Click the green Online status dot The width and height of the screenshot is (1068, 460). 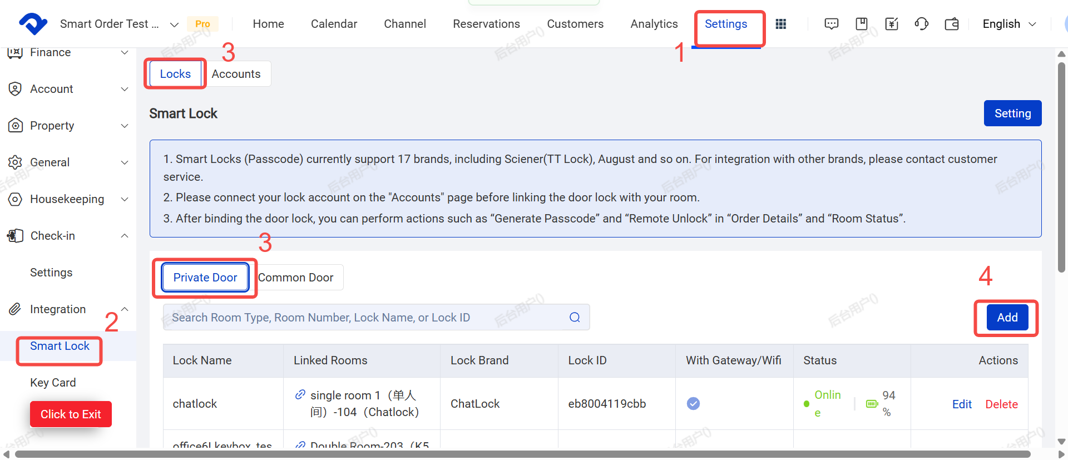[x=807, y=404]
